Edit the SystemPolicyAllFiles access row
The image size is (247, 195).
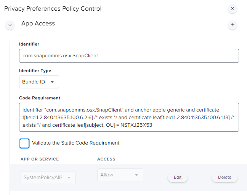coord(178,177)
